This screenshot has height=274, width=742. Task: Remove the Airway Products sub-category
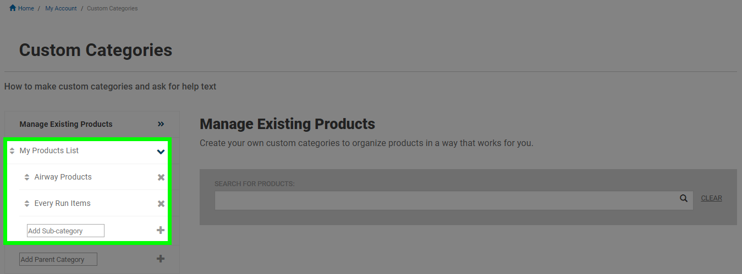[161, 177]
